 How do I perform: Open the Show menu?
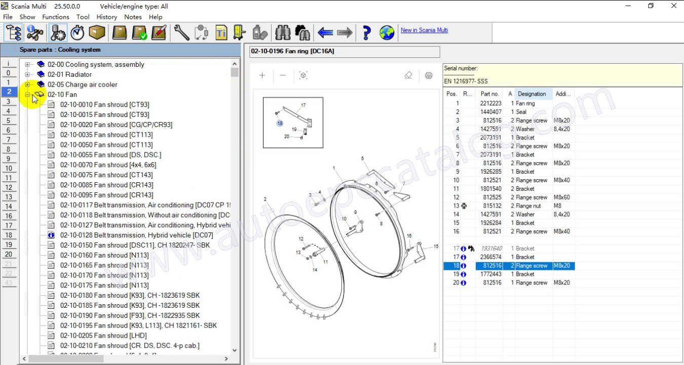(27, 17)
